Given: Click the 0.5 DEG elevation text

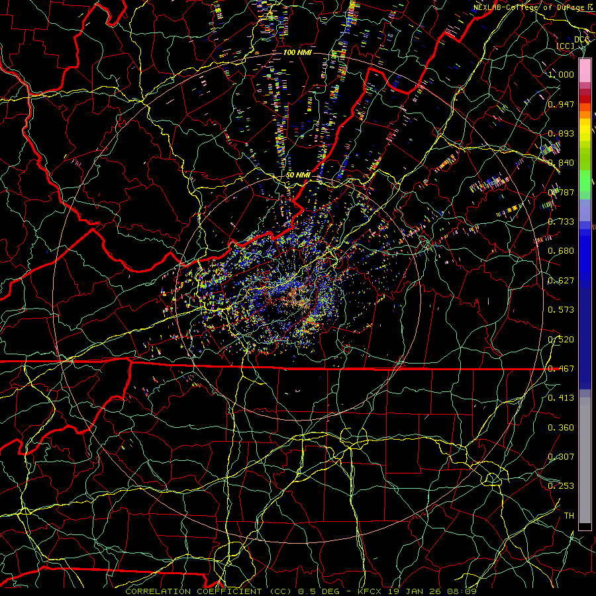Looking at the screenshot, I should tap(318, 591).
